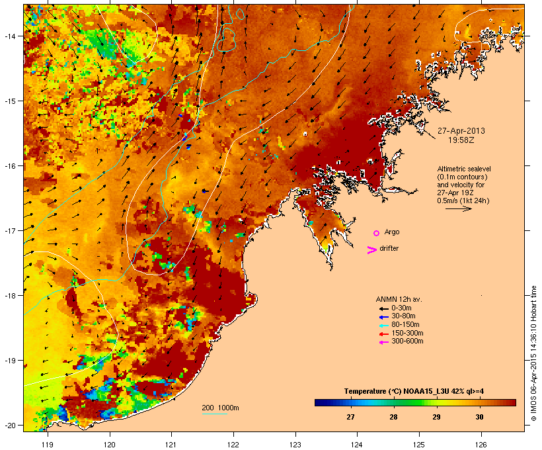Click the 'ANMN 12h av.' heading
542x450 pixels.
pyautogui.click(x=399, y=299)
